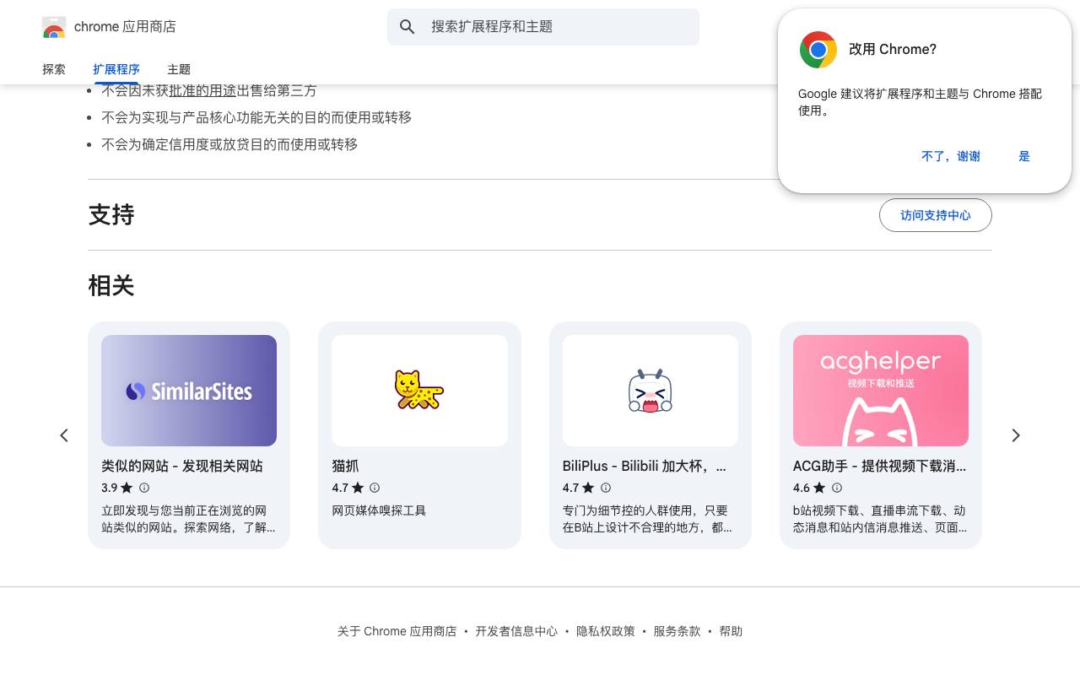
Task: Focus the 搜索扩展程序和主题 search field
Action: [x=543, y=27]
